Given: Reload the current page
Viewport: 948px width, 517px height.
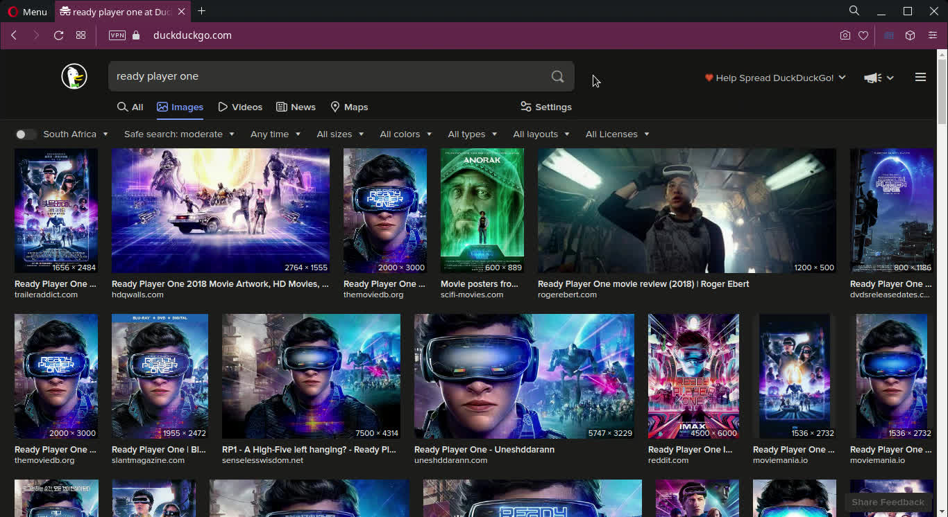Looking at the screenshot, I should 59,35.
